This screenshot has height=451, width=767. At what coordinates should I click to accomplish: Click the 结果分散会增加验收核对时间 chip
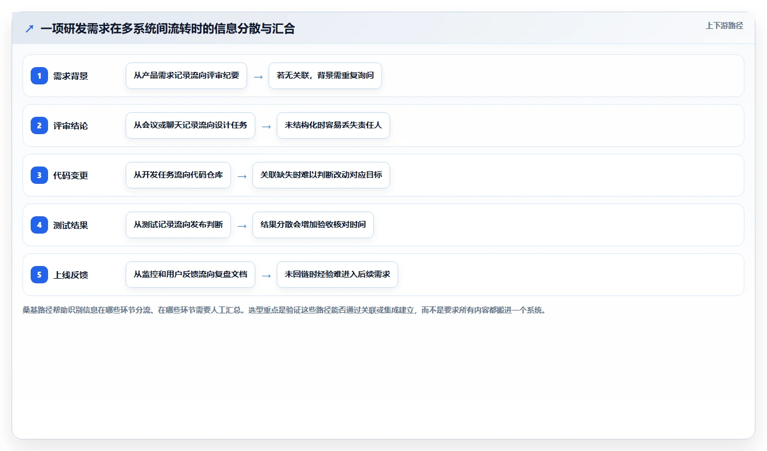click(x=313, y=225)
